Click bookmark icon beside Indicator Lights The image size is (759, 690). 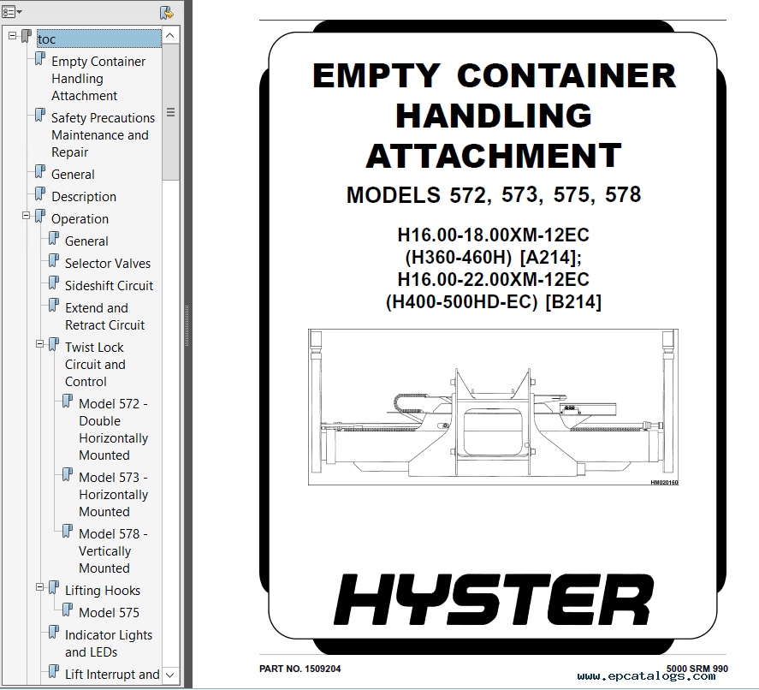point(54,632)
